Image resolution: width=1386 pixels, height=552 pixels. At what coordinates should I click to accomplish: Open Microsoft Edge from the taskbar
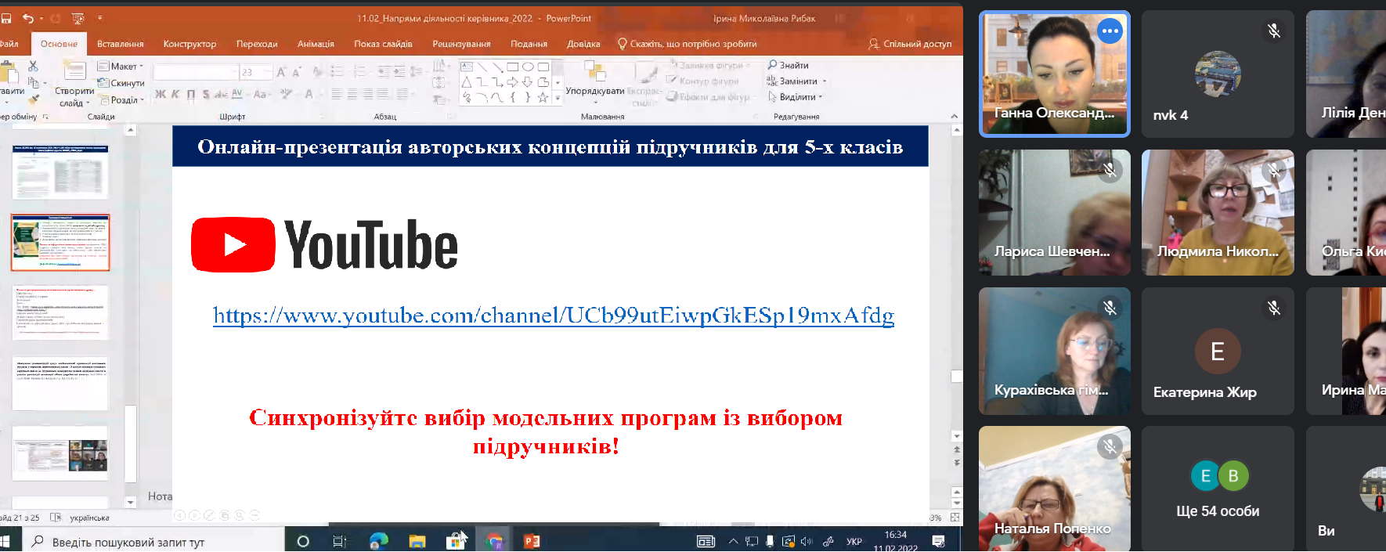coord(379,541)
